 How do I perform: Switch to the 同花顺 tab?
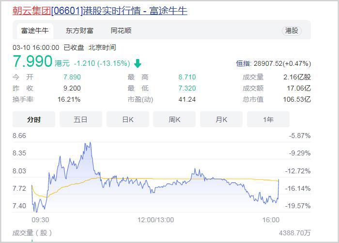pos(121,30)
